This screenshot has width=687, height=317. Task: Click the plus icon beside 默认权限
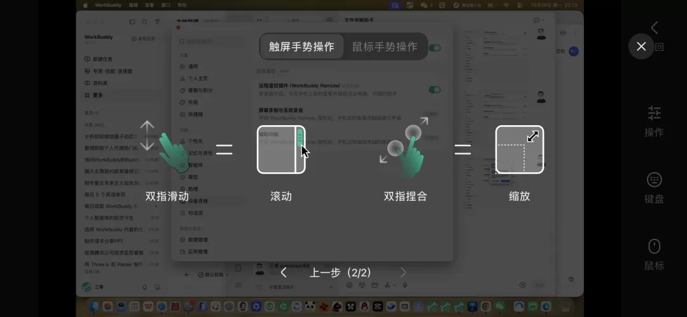[186, 274]
